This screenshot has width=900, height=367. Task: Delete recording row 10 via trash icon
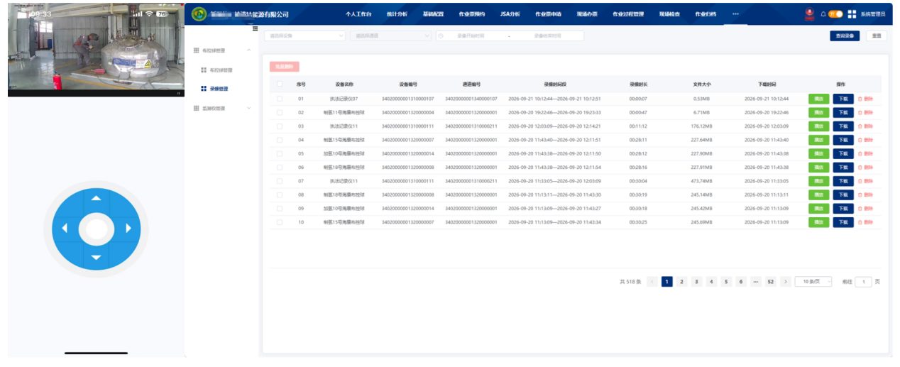[860, 222]
